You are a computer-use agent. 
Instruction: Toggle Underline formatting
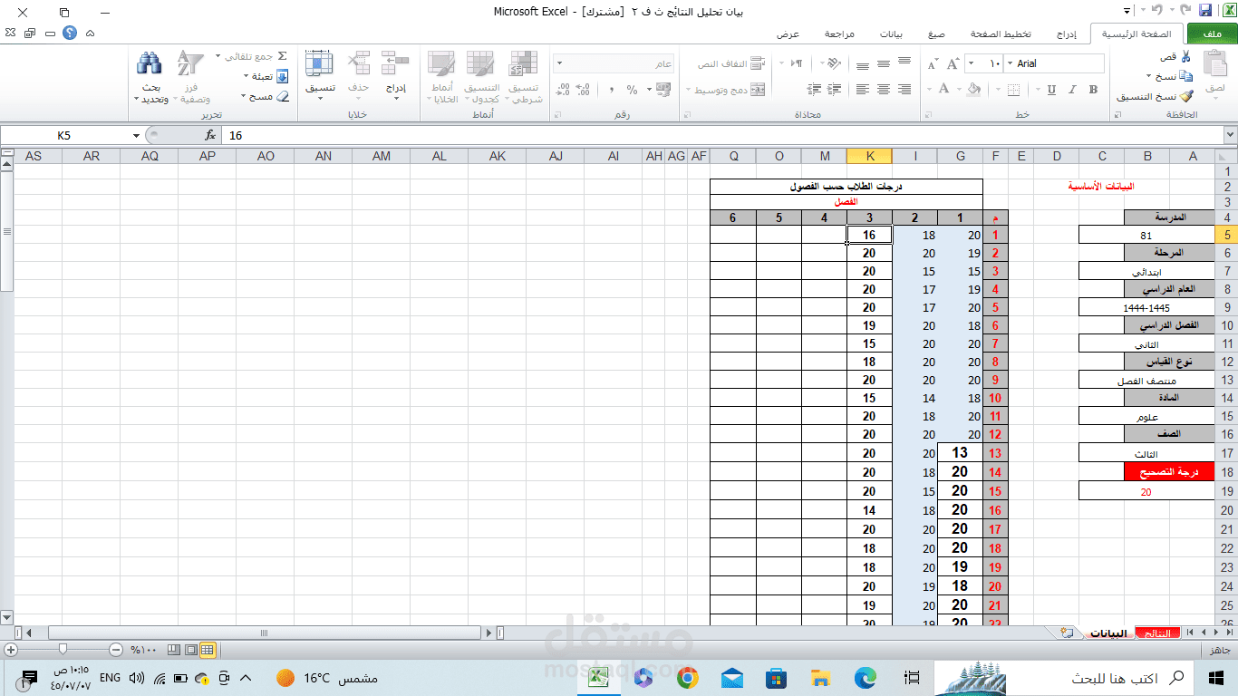tap(1051, 90)
